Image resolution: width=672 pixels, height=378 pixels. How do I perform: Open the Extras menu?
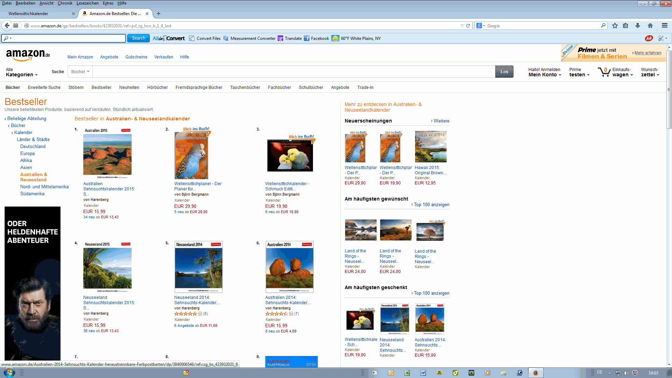tap(108, 3)
